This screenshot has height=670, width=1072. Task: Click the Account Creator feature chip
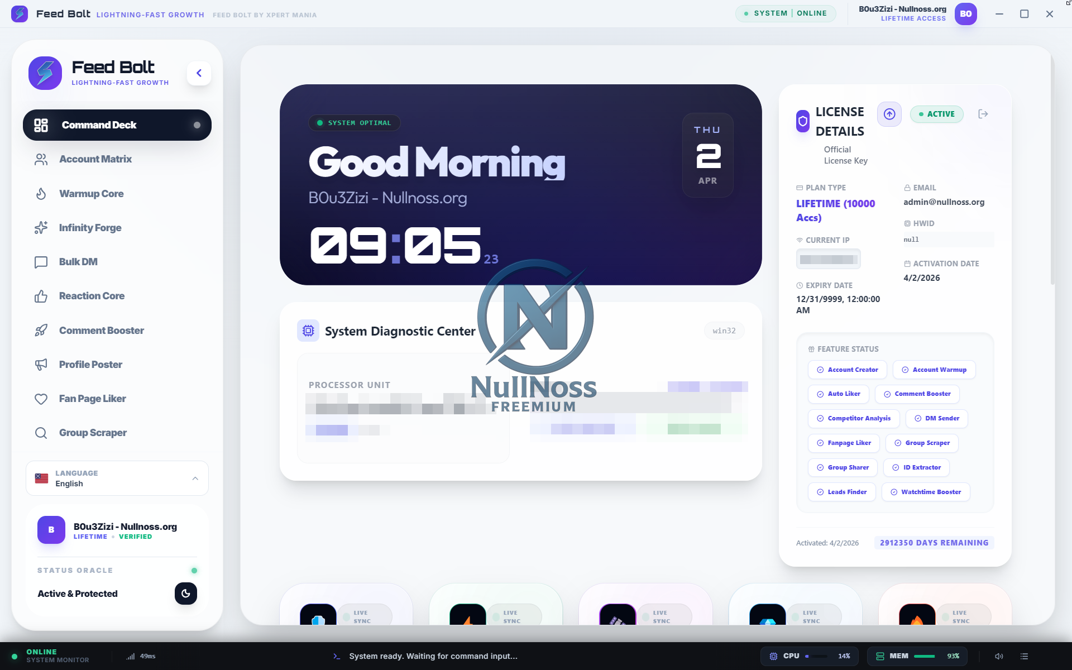coord(847,370)
